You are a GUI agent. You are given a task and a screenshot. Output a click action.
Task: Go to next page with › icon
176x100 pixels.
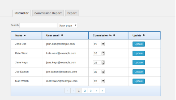click(x=97, y=91)
